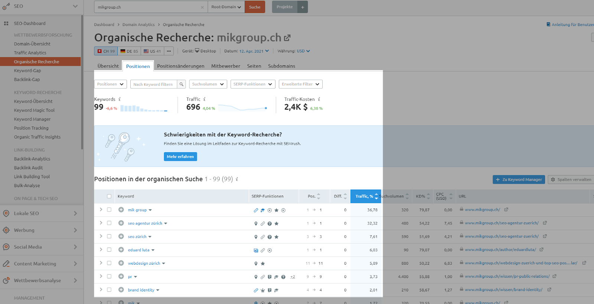Open the Root-Domain dropdown
Image resolution: width=594 pixels, height=304 pixels.
(x=226, y=7)
